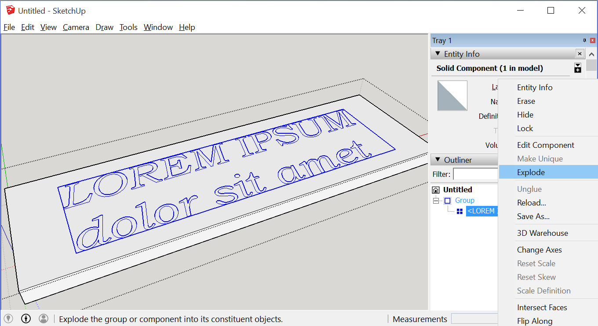Click the material swatch in Entity Info
The image size is (598, 326).
click(x=452, y=95)
